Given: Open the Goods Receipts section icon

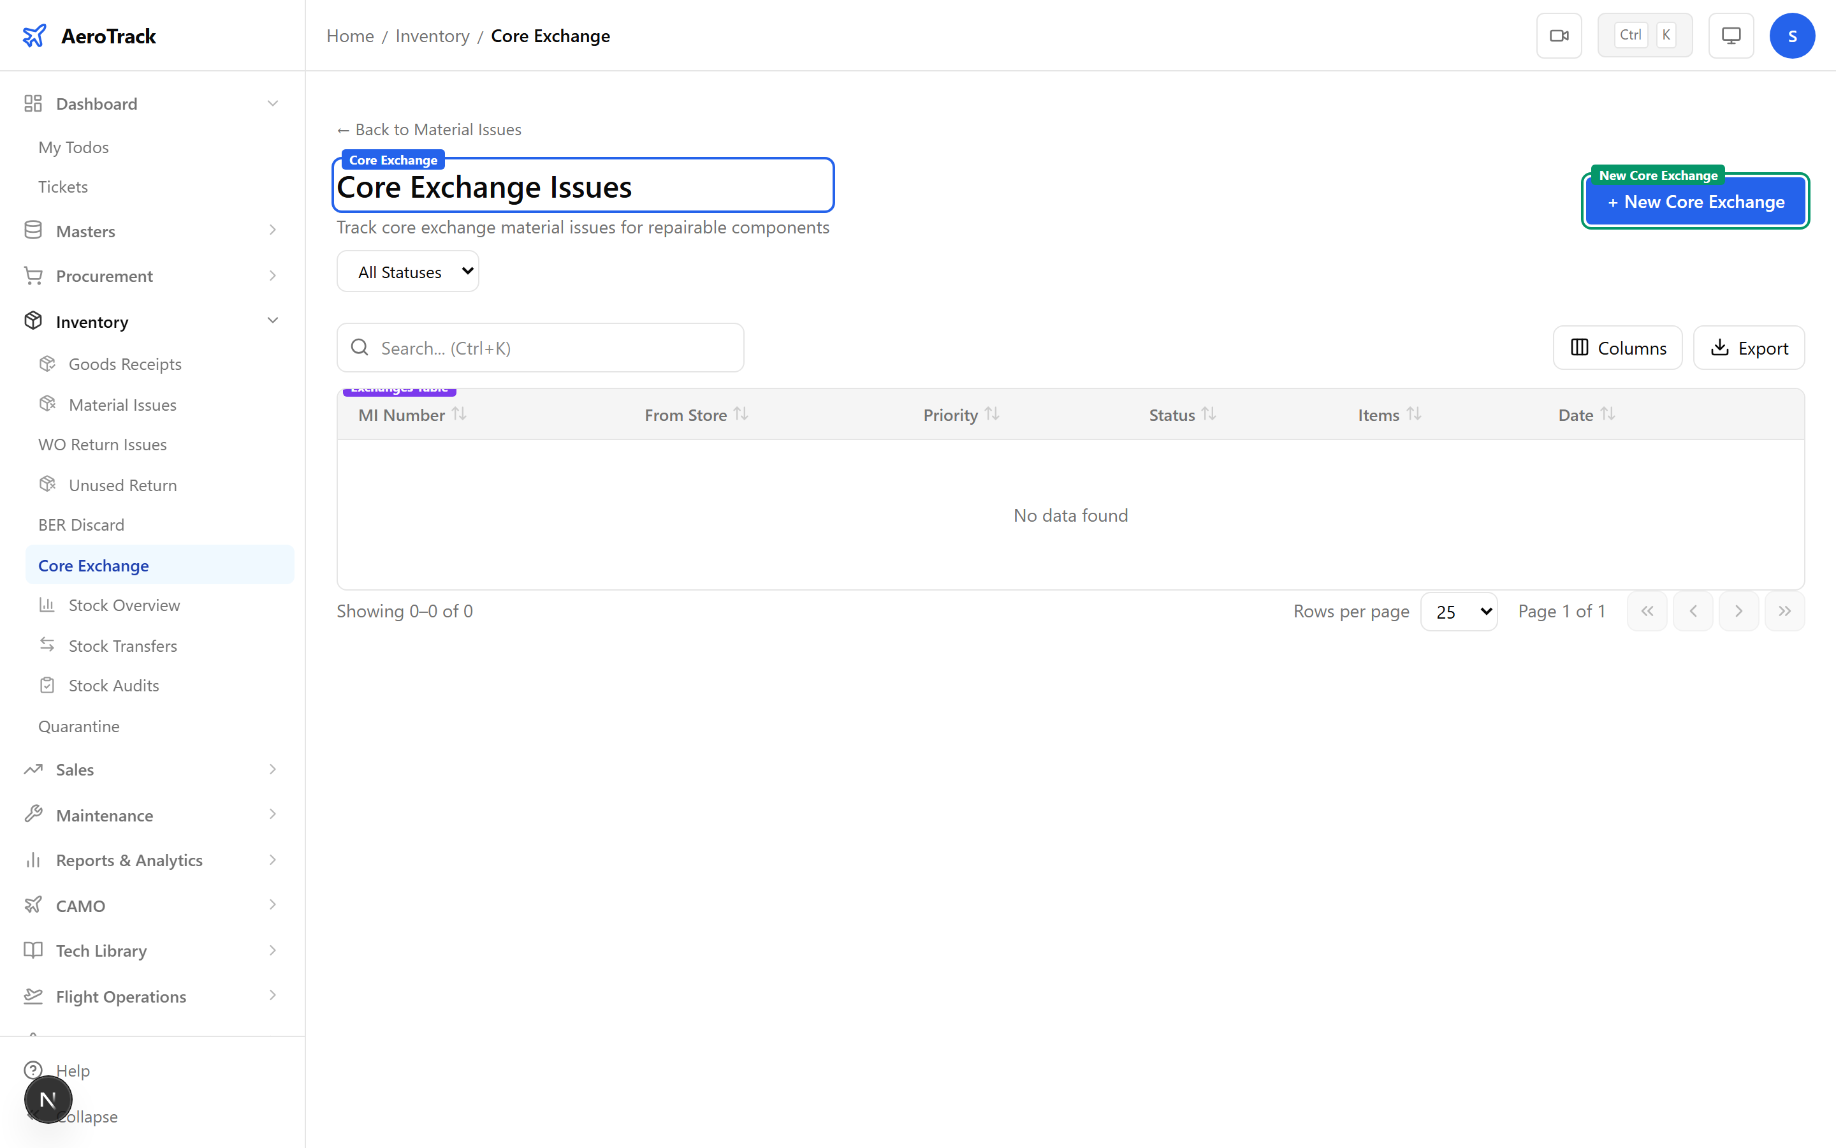Looking at the screenshot, I should pyautogui.click(x=47, y=363).
